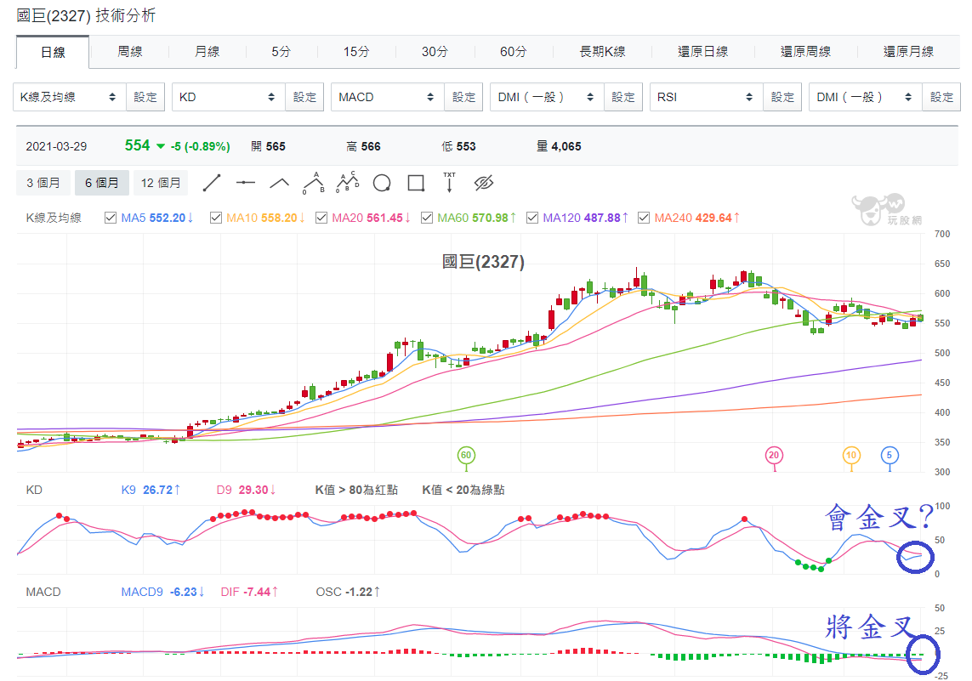Toggle the MA120 moving average checkbox
The width and height of the screenshot is (972, 681).
531,218
